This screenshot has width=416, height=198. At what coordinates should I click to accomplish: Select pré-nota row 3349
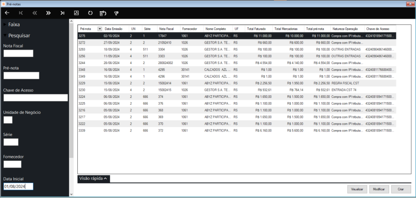(x=237, y=76)
